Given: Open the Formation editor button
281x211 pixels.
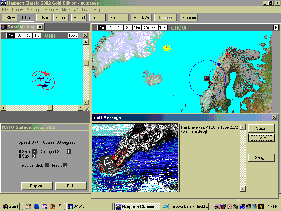Looking at the screenshot, I should [x=118, y=18].
